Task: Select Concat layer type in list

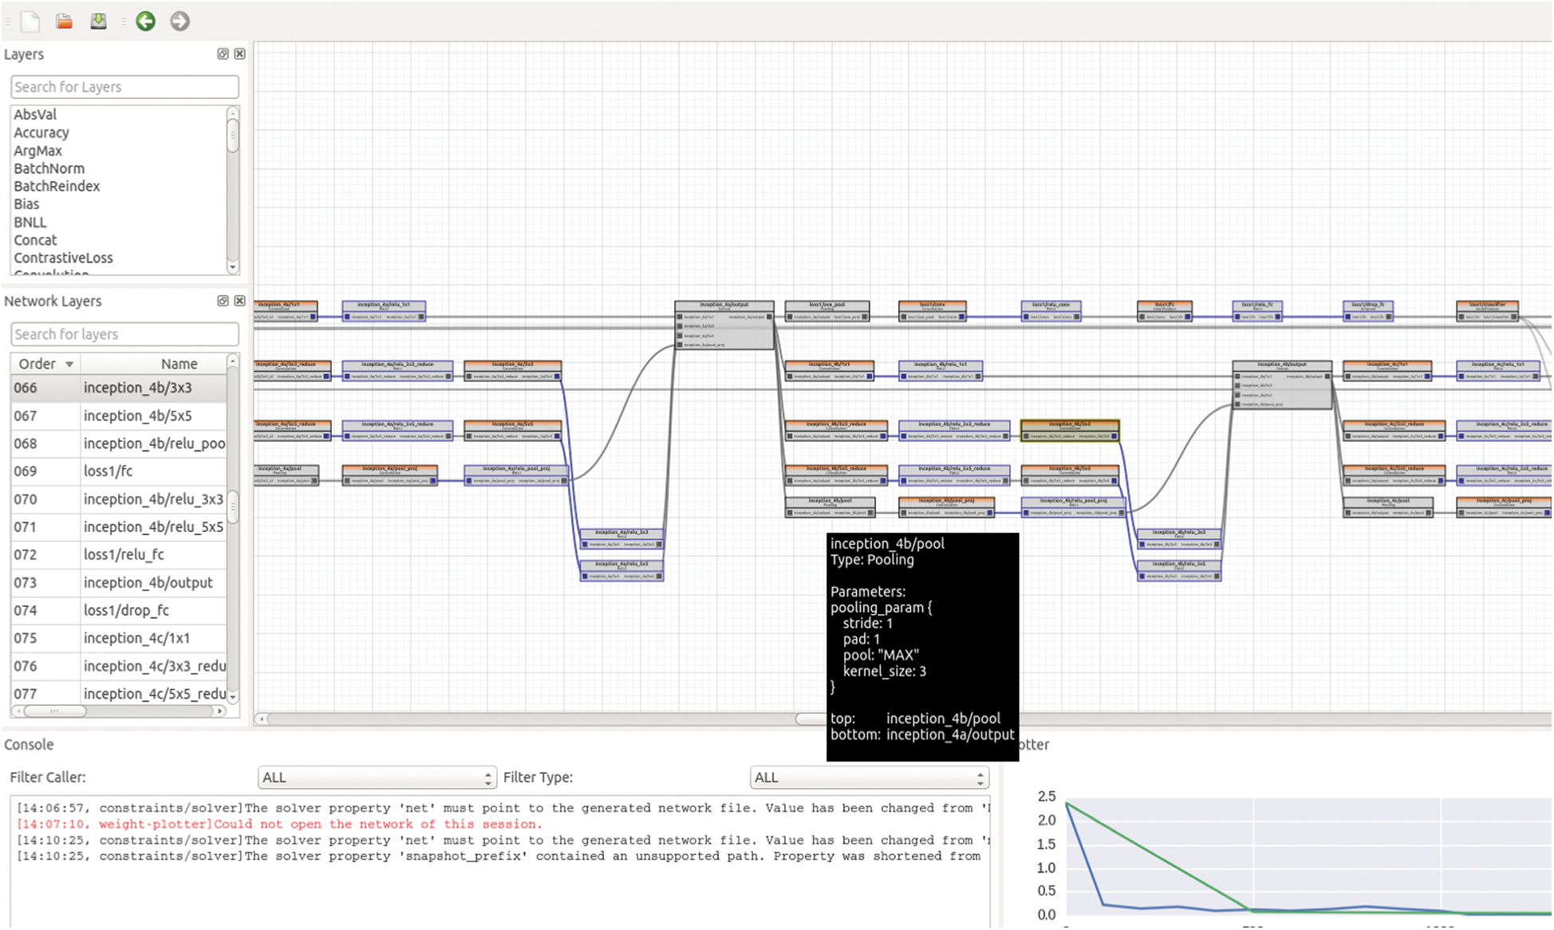Action: click(x=35, y=241)
